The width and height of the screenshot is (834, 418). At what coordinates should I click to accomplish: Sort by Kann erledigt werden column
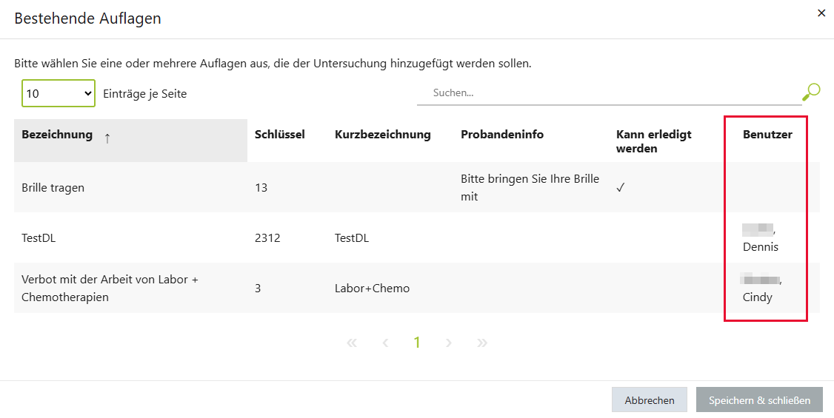coord(654,141)
